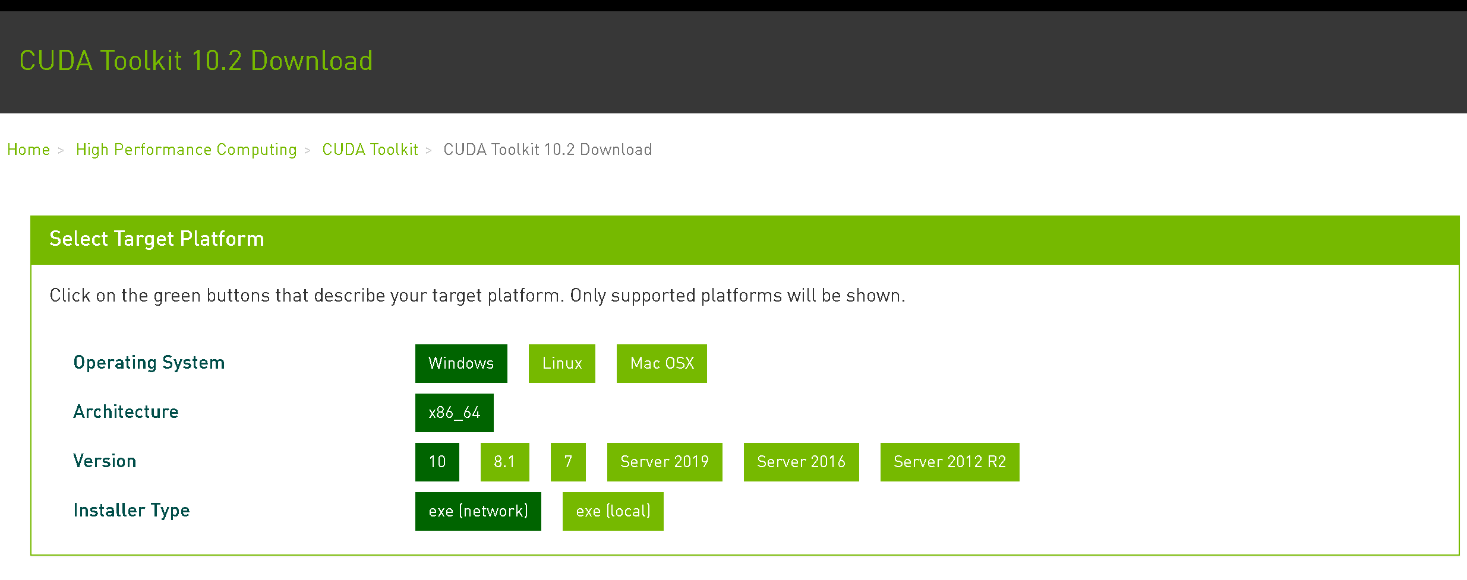Screen dimensions: 1467x580
Task: Choose Server 2016 version
Action: tap(802, 462)
